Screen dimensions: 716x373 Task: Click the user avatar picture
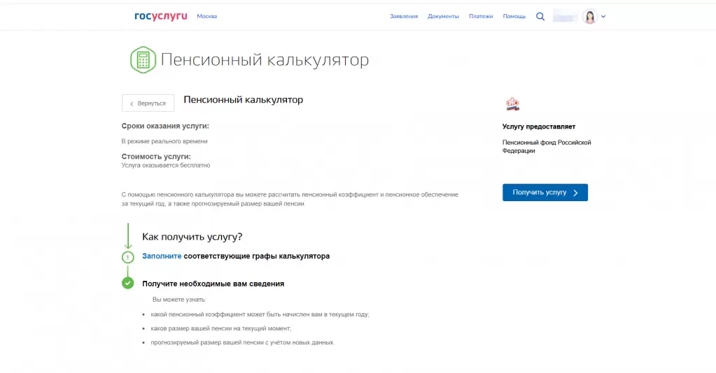[x=589, y=17]
